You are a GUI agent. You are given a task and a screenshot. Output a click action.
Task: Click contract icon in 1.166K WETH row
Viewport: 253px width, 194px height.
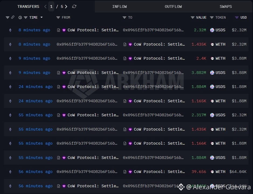tap(125, 143)
